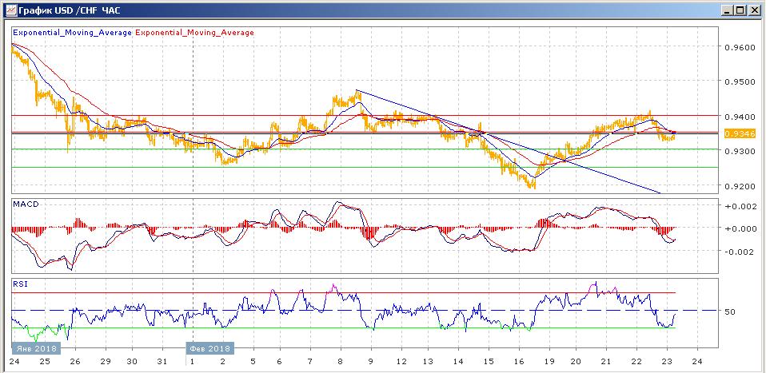Click the RSI indicator label
The height and width of the screenshot is (373, 766).
19,283
